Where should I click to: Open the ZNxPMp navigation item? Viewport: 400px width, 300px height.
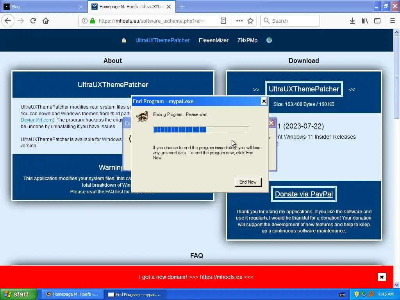(x=247, y=40)
